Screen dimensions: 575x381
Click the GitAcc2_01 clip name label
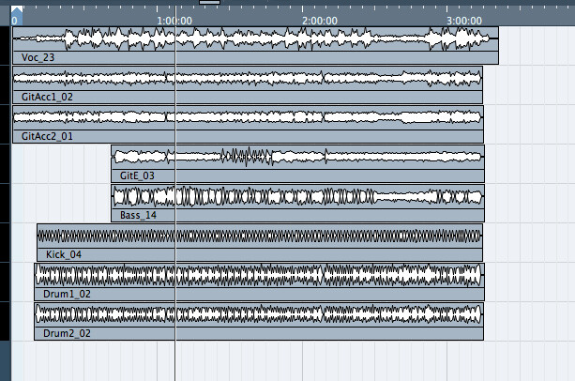coord(47,136)
